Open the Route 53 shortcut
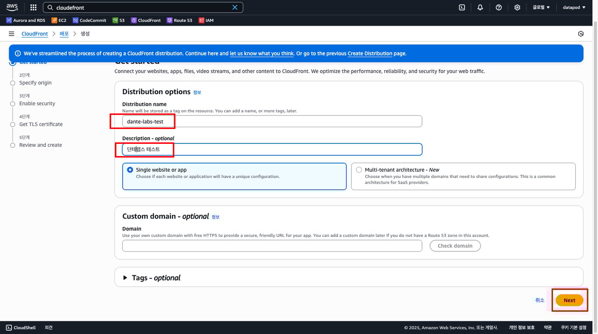This screenshot has height=334, width=598. 179,20
